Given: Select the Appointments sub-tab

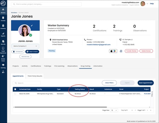Looking at the screenshot, I should coord(18,76).
